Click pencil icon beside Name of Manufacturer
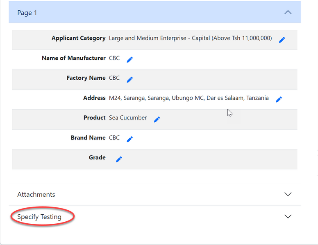Viewport: 318px width, 245px height. 129,60
